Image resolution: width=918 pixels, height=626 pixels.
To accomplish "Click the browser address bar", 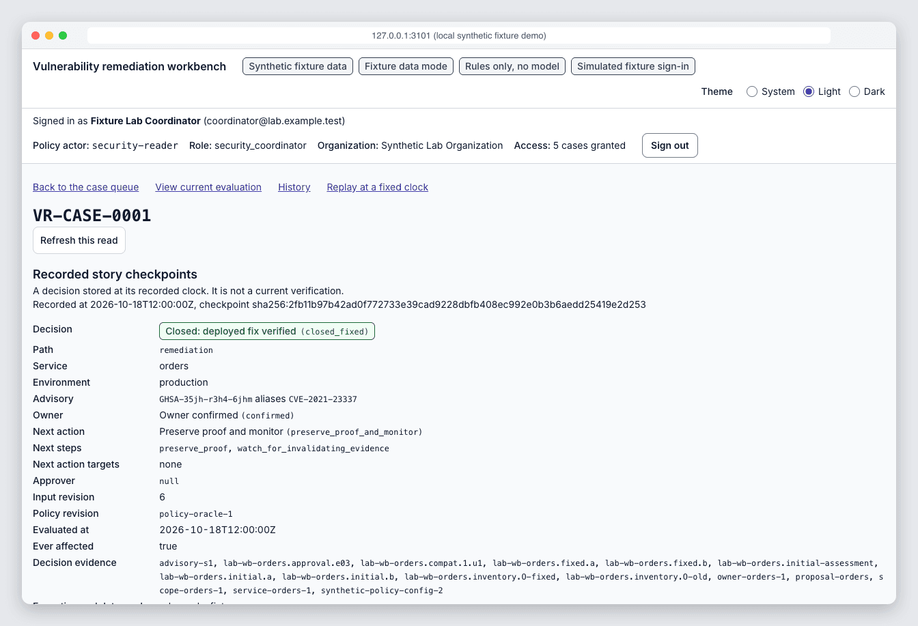I will pos(459,35).
